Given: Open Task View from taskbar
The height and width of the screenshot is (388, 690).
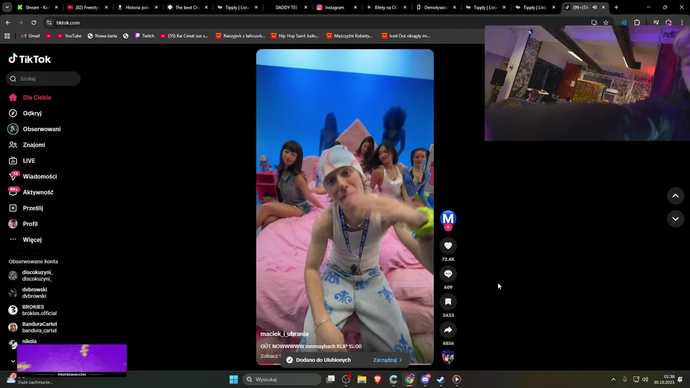Looking at the screenshot, I should [330, 379].
